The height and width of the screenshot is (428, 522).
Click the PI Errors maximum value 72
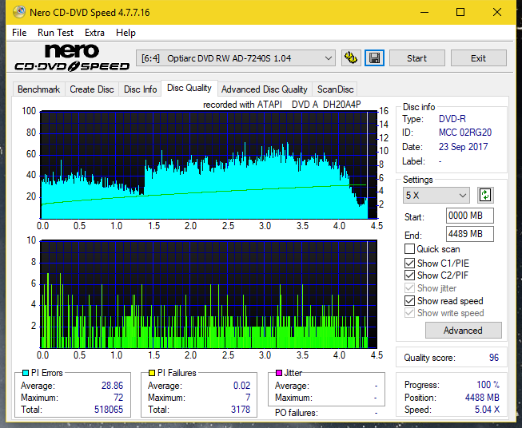[118, 397]
